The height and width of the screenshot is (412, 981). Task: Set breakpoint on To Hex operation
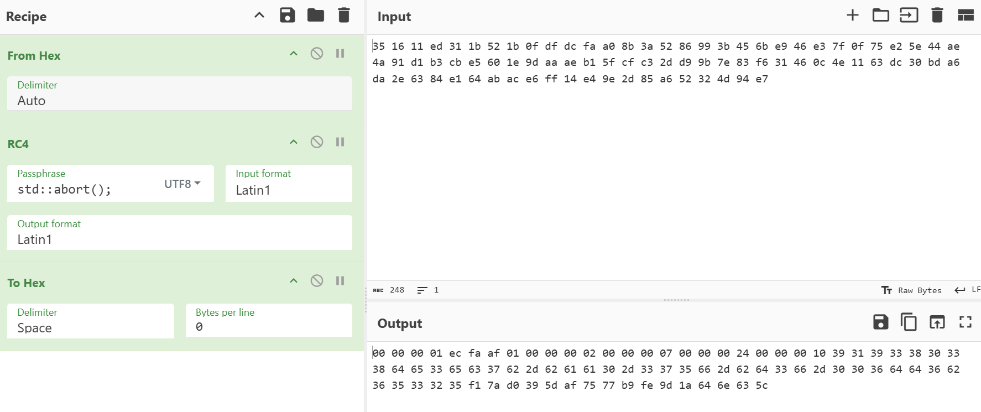[x=340, y=281]
